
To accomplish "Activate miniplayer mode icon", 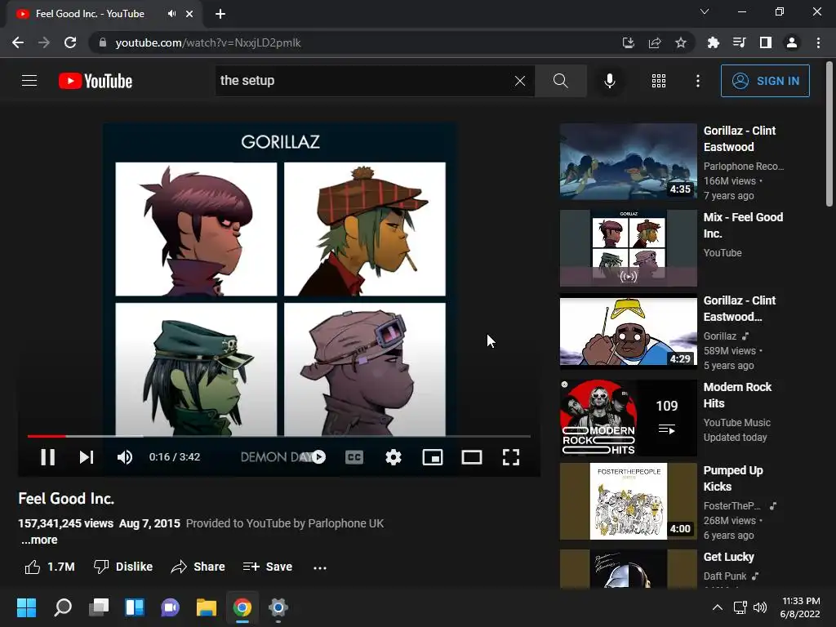I will point(433,457).
